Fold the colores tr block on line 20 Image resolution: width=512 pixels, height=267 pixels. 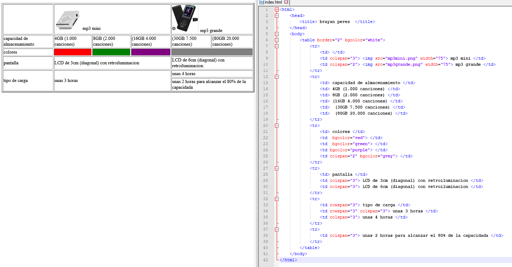[x=277, y=125]
